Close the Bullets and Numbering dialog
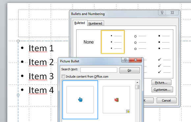This screenshot has height=122, width=191. pyautogui.click(x=172, y=12)
